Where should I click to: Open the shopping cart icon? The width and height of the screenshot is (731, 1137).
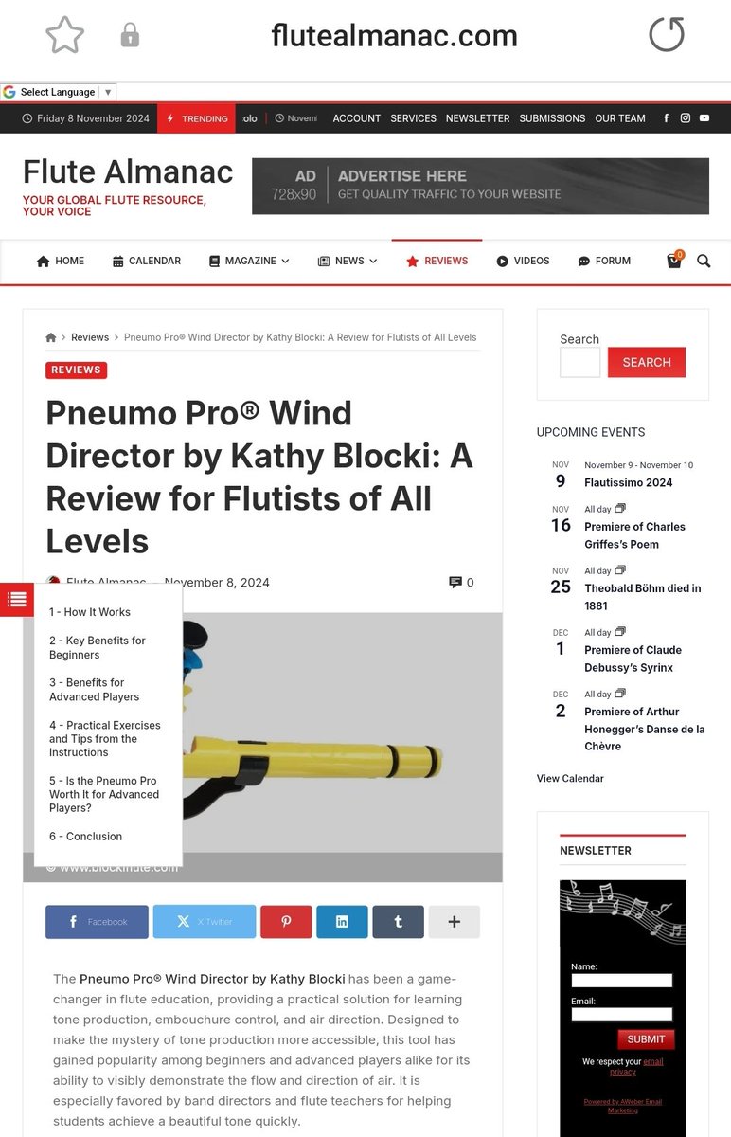click(674, 260)
